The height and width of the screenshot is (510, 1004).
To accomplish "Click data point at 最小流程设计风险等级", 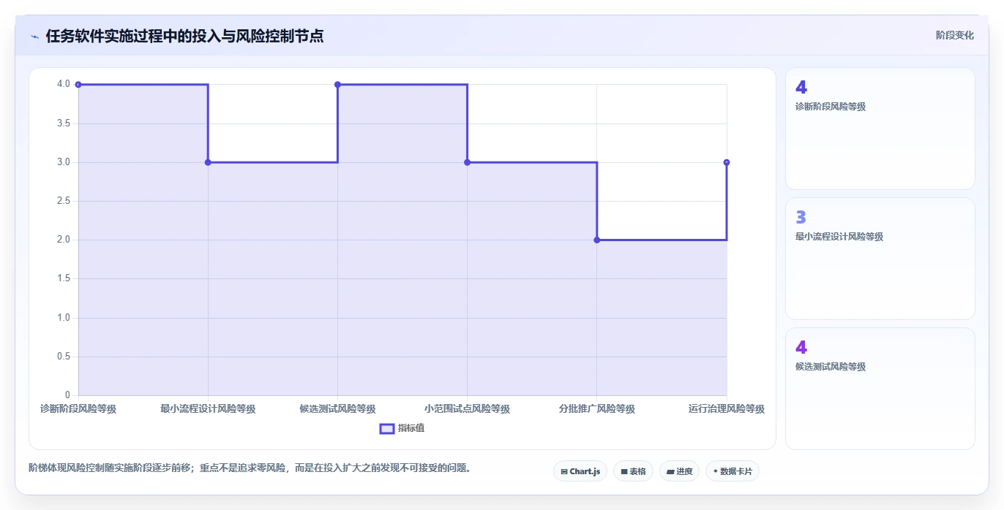I will click(208, 162).
